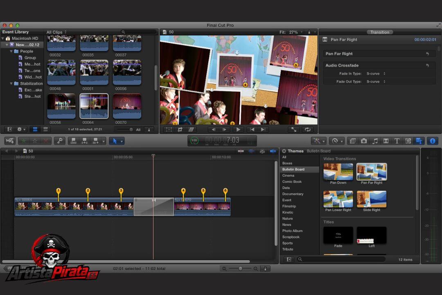Step back one frame in viewer

point(213,129)
